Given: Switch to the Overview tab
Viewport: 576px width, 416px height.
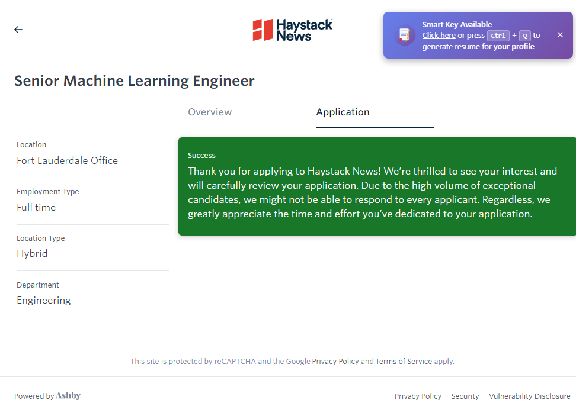Looking at the screenshot, I should coord(210,112).
